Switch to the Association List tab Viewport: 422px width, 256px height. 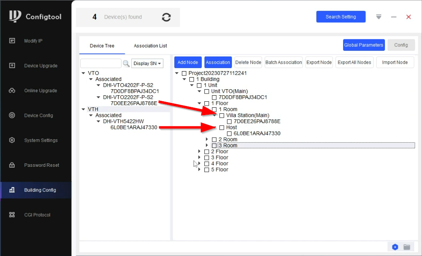(x=150, y=46)
